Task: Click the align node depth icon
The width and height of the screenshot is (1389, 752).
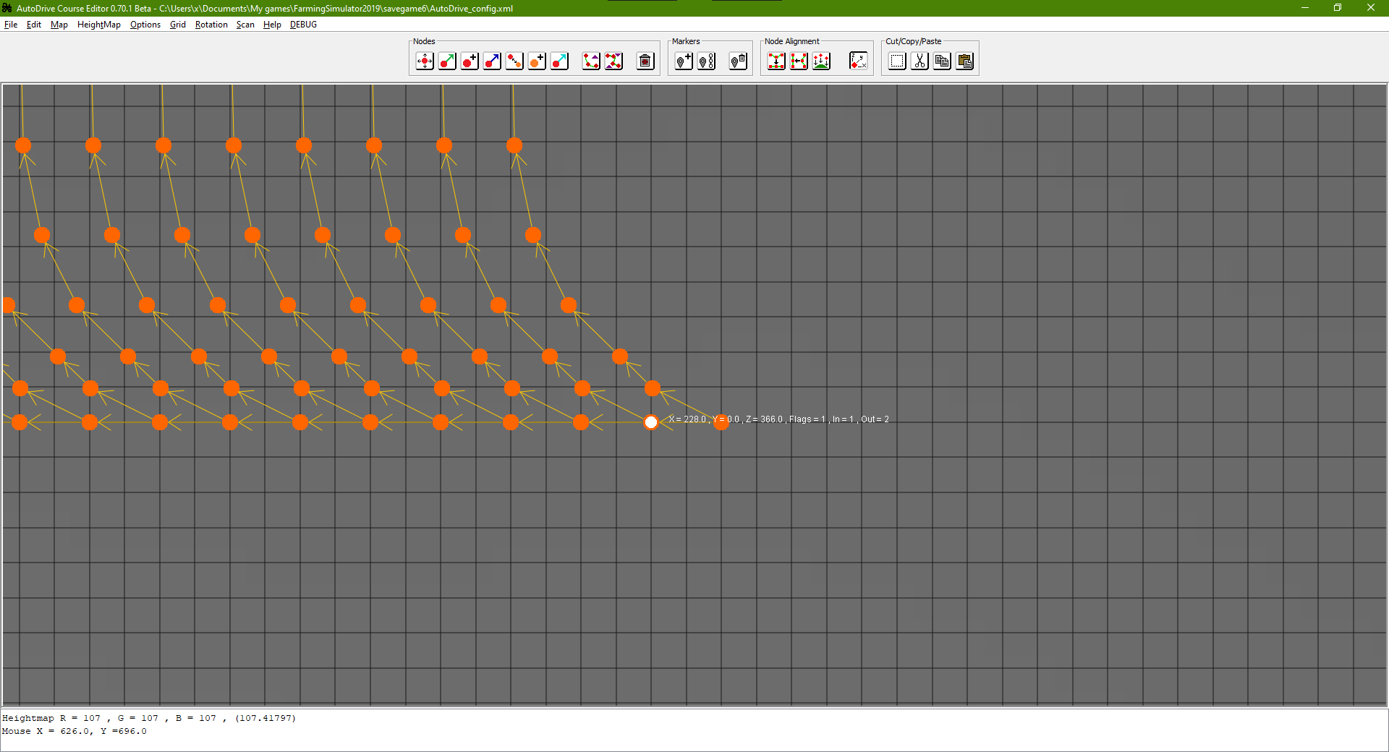Action: pyautogui.click(x=821, y=61)
